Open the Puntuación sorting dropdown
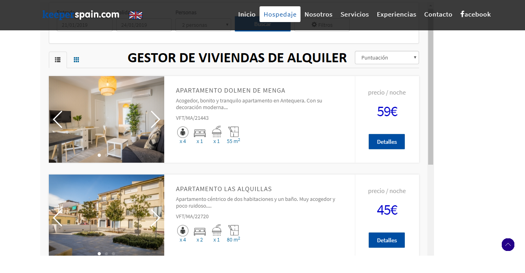Screen dimensions: 525x273 tap(387, 58)
